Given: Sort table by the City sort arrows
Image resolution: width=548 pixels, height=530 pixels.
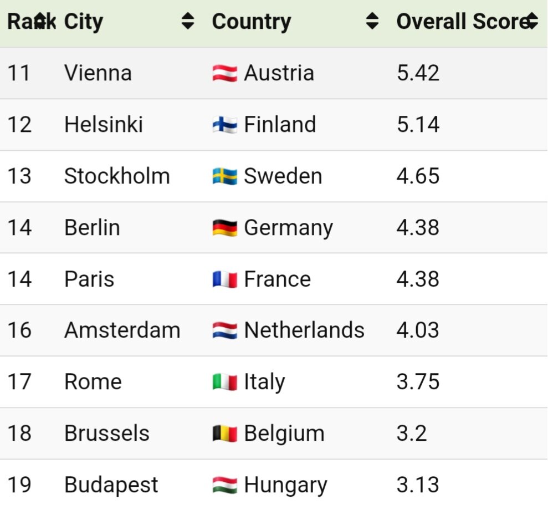Looking at the screenshot, I should coord(188,22).
